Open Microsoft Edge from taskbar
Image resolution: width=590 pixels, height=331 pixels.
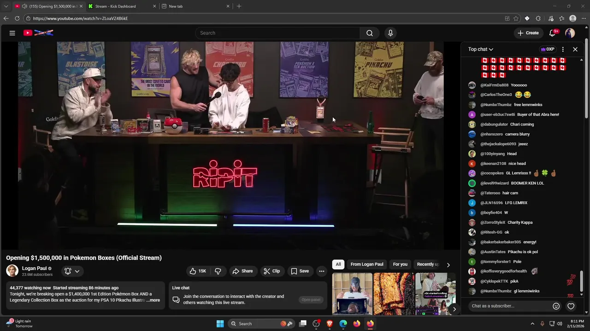click(343, 324)
